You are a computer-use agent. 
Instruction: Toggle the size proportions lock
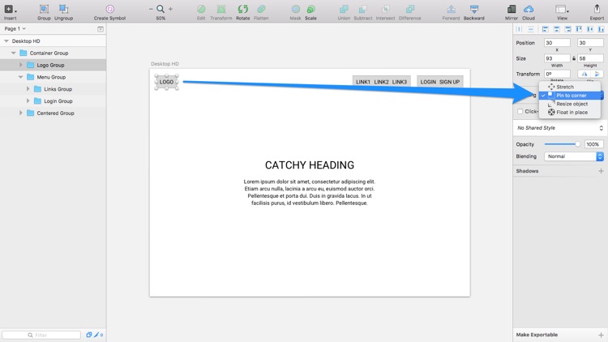573,58
